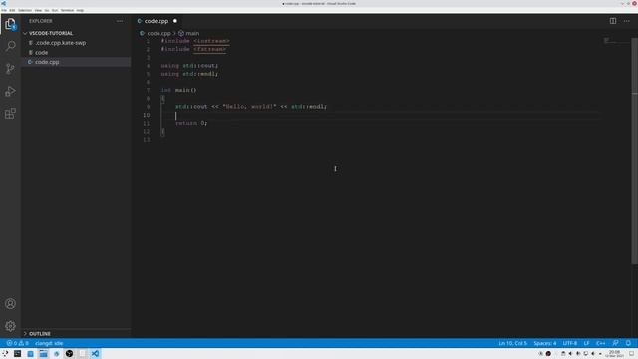Click the Hello, world! cout line
This screenshot has width=638, height=359.
coord(251,107)
